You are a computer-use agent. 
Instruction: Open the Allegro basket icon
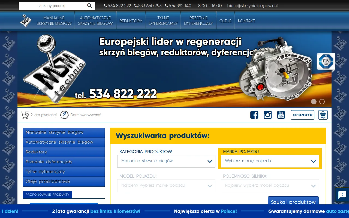coord(323,115)
